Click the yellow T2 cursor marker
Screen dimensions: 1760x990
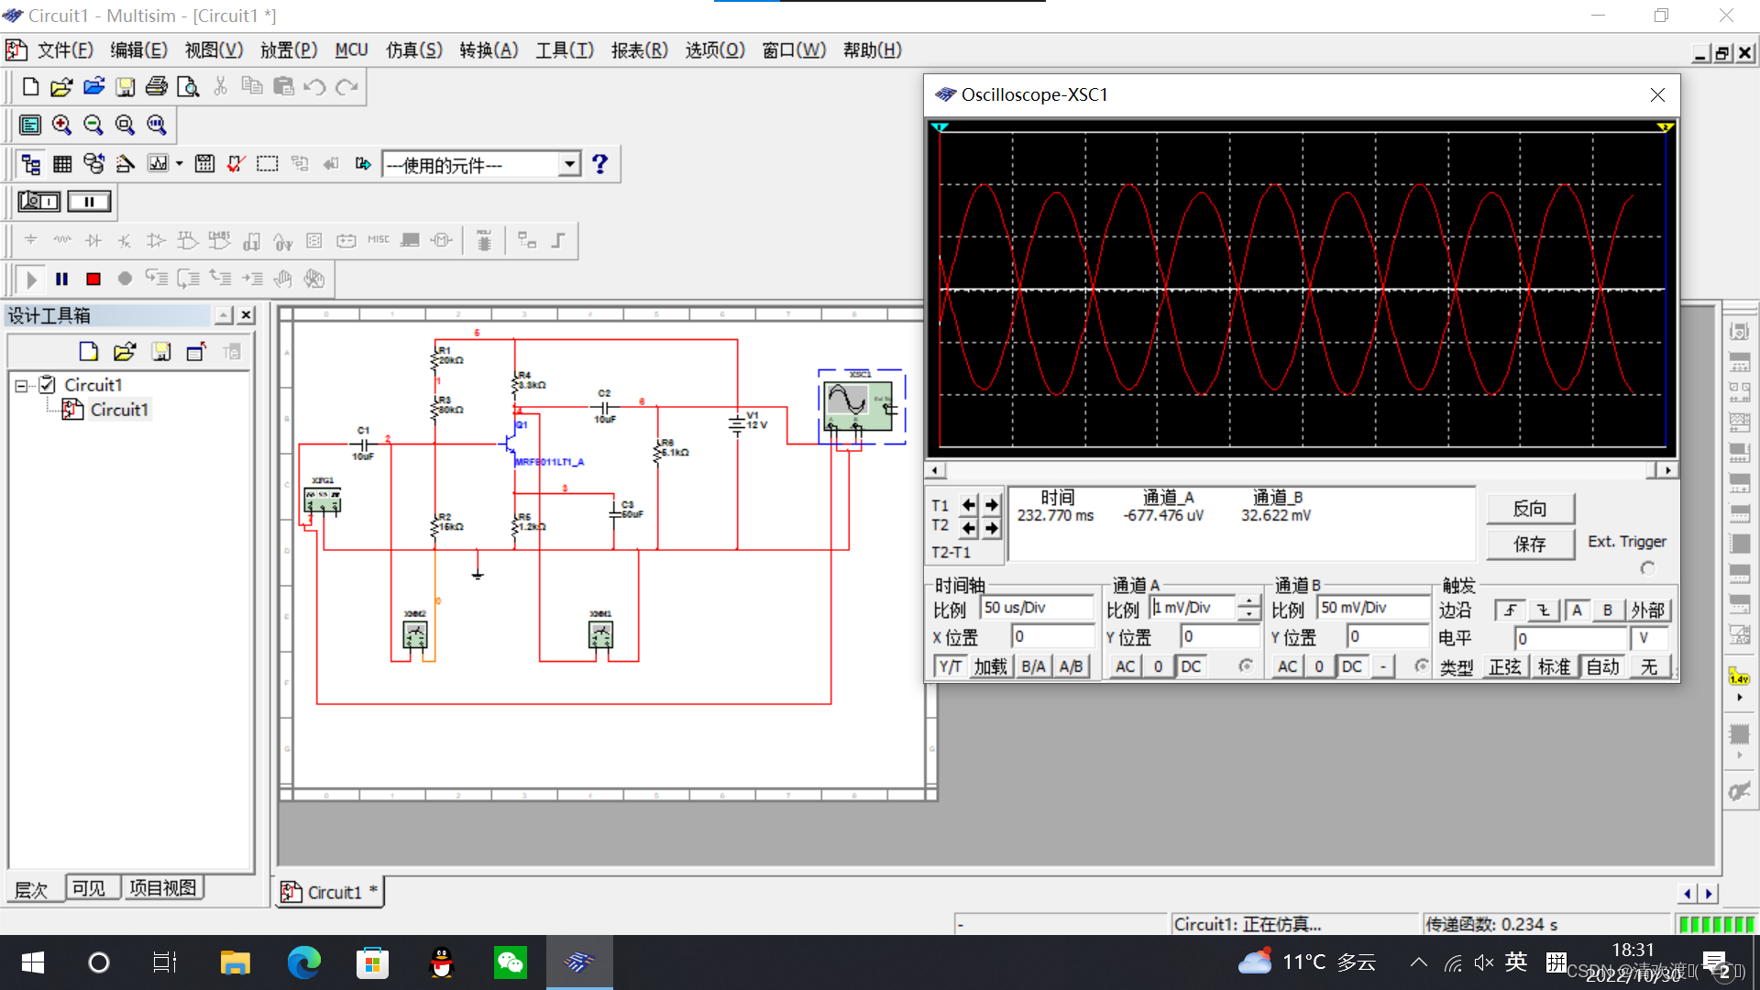tap(1666, 126)
